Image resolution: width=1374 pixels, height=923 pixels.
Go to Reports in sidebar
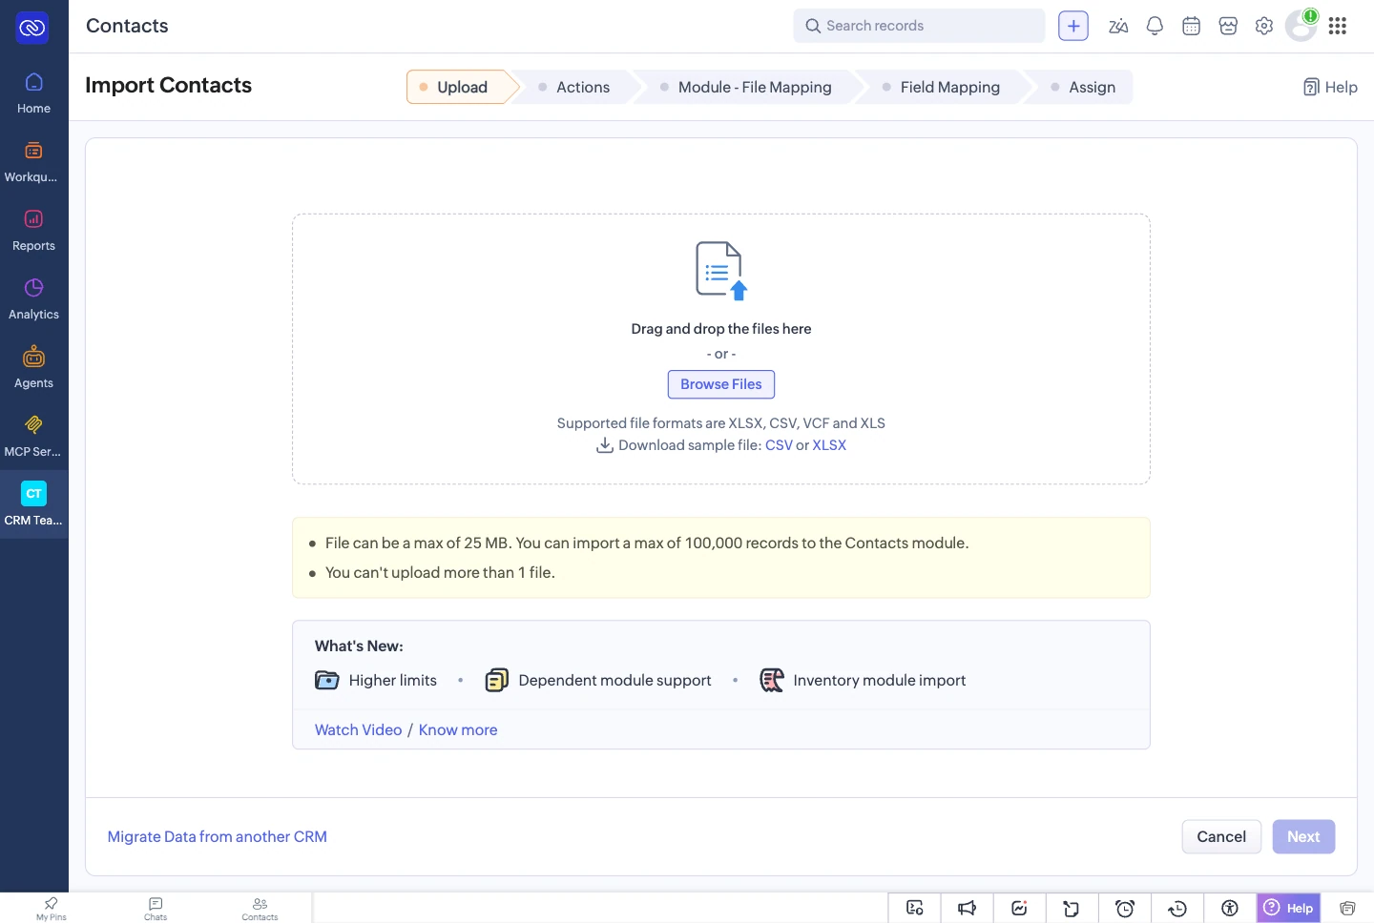(33, 231)
